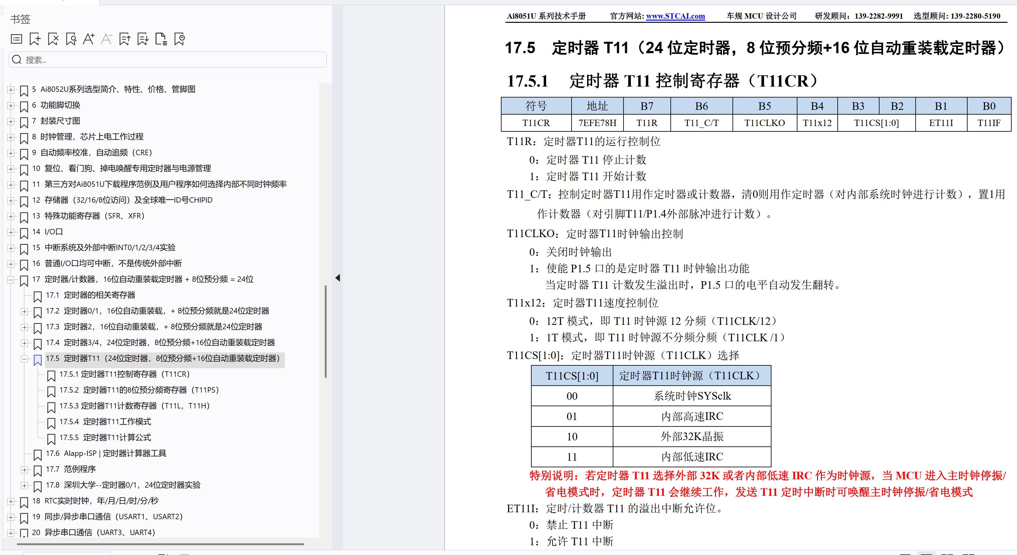Image resolution: width=1017 pixels, height=555 pixels.
Task: Collapse section 17.5 定时器T11 node
Action: [24, 359]
